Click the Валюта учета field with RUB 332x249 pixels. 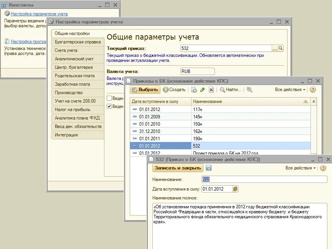[198, 71]
